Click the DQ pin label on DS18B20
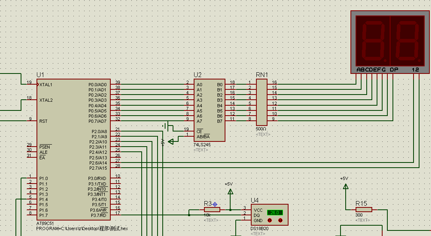 coord(257,215)
